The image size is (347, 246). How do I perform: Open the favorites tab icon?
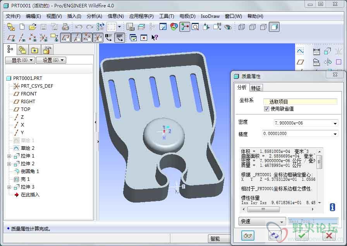point(34,50)
